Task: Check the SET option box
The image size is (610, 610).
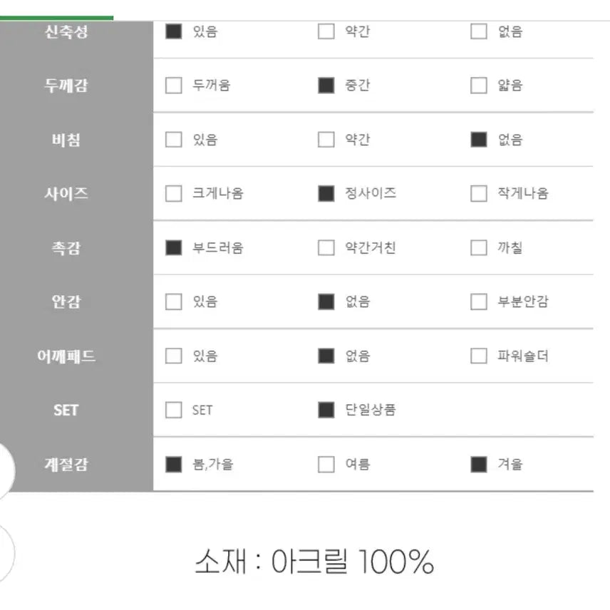Action: coord(173,410)
